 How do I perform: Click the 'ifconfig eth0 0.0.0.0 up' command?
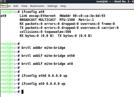click(x=44, y=76)
